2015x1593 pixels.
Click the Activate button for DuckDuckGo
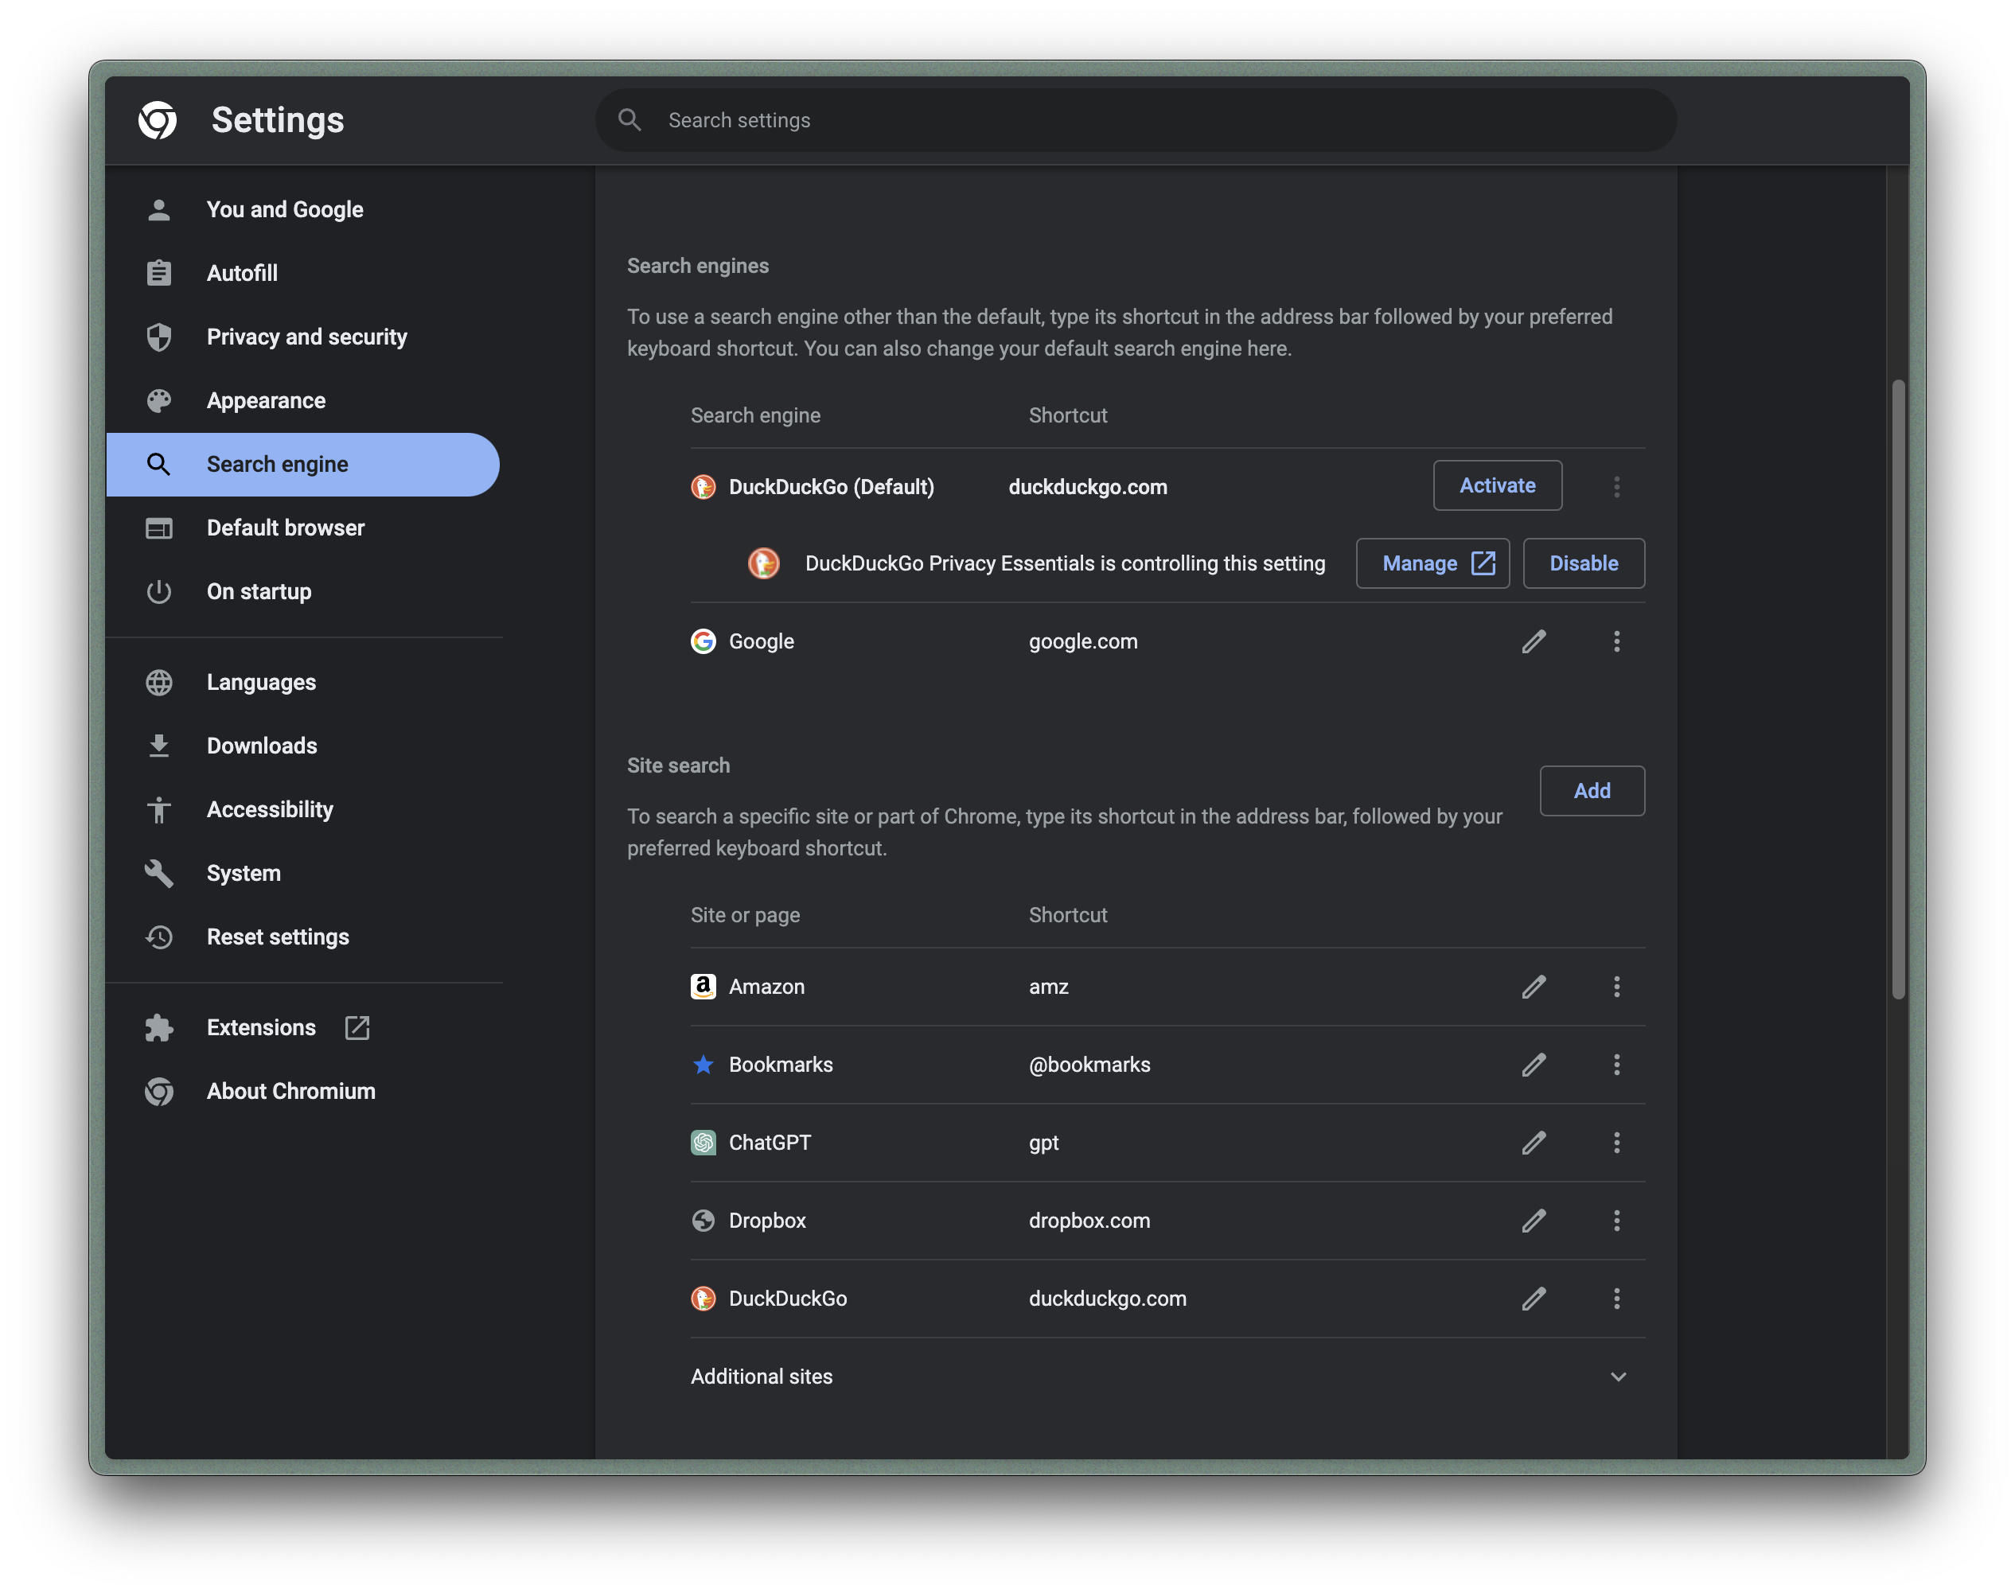1496,486
